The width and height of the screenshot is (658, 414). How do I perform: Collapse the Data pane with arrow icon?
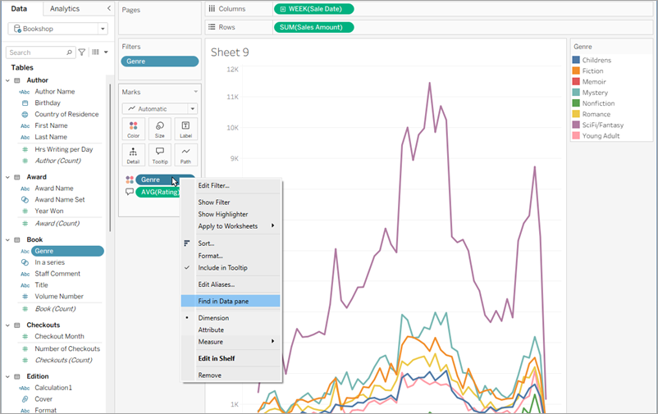[109, 8]
